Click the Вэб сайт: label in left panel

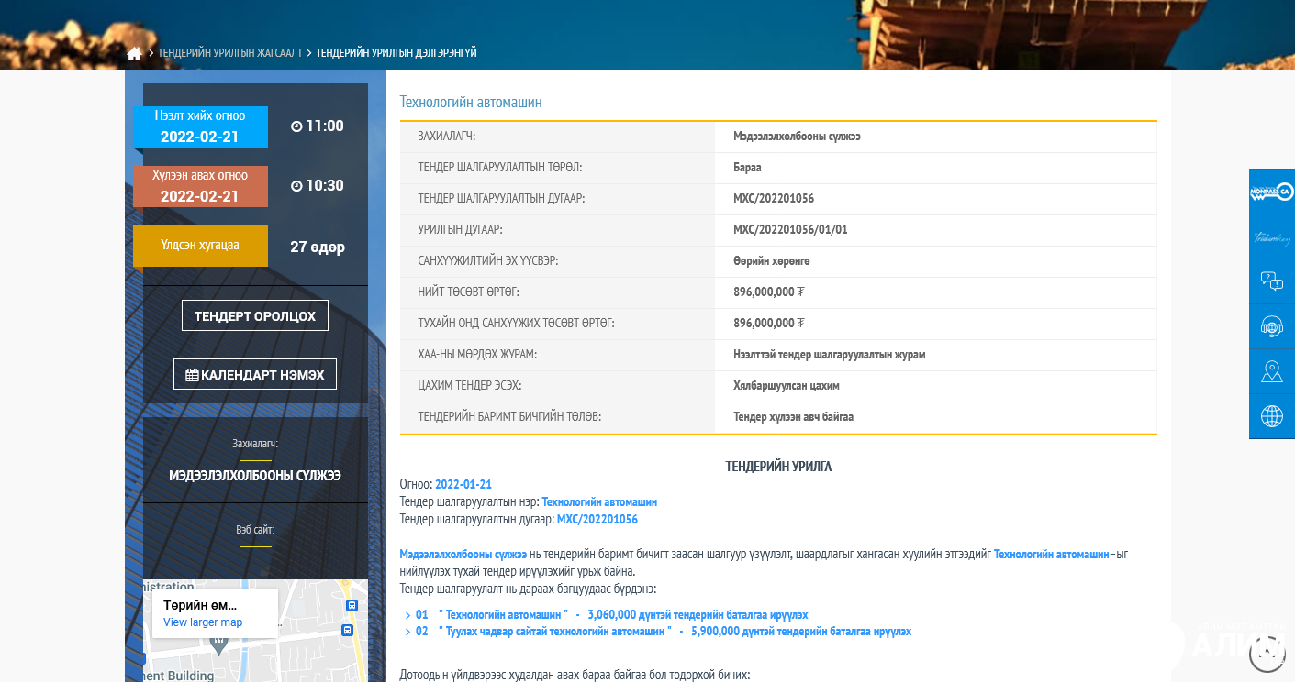click(255, 530)
